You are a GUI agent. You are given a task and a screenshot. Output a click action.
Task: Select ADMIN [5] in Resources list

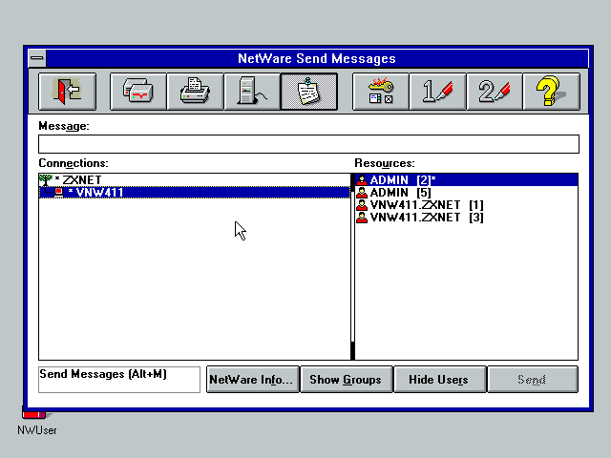466,193
